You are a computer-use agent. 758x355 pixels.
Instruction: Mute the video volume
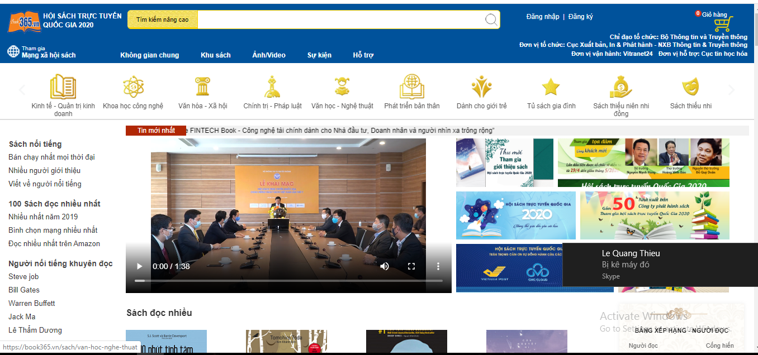click(385, 266)
